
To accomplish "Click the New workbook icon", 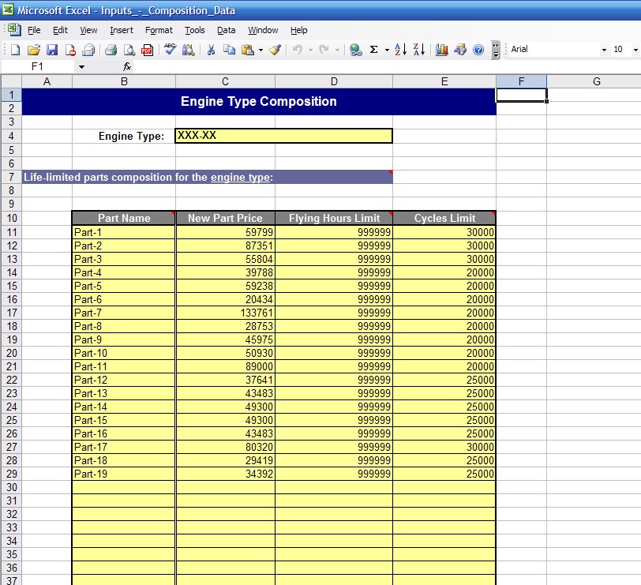I will (x=15, y=50).
